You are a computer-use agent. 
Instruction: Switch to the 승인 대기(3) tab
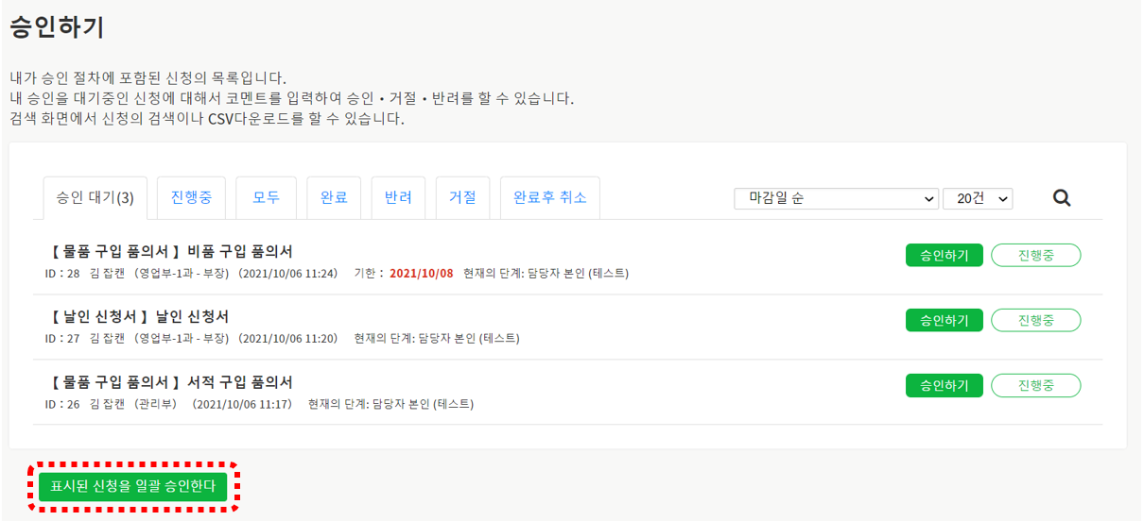pos(95,198)
